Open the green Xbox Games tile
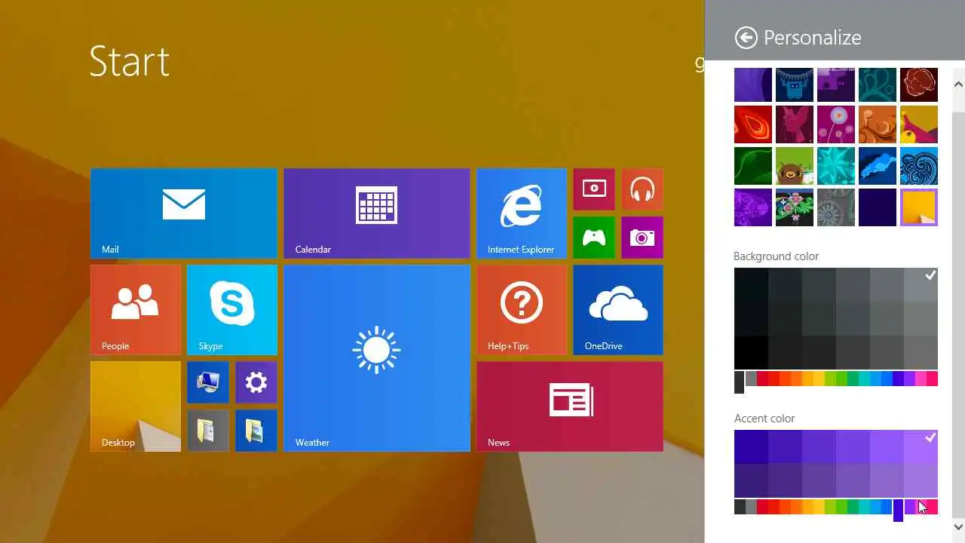This screenshot has width=965, height=543. coord(594,238)
